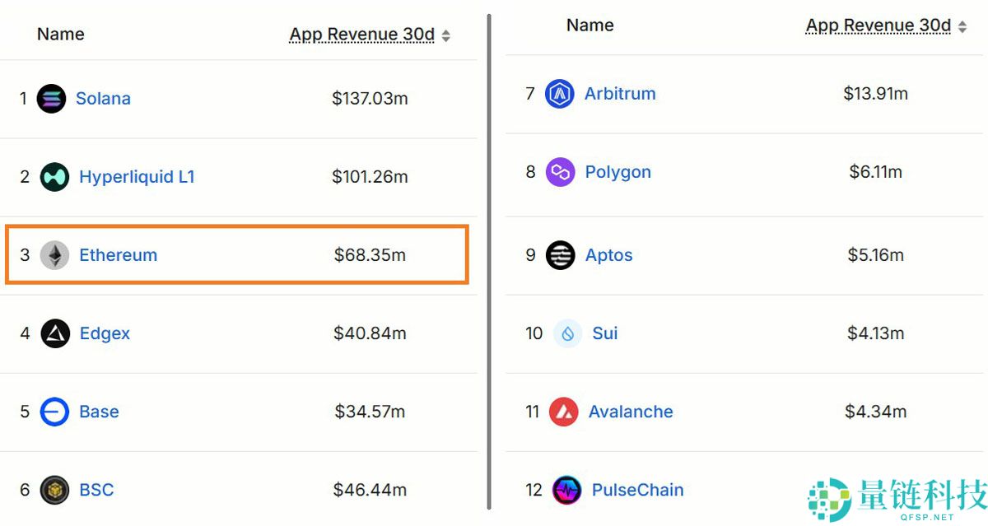Click the Avalanche logo icon
Screen dimensions: 988x526
point(564,412)
